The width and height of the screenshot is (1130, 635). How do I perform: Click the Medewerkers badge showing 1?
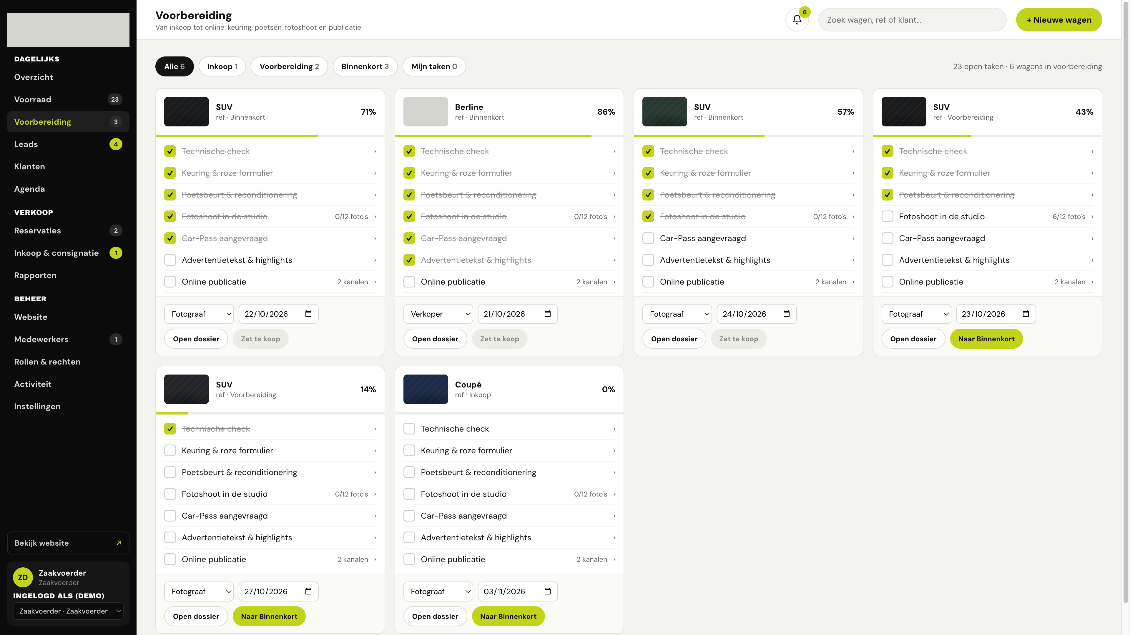pos(116,339)
